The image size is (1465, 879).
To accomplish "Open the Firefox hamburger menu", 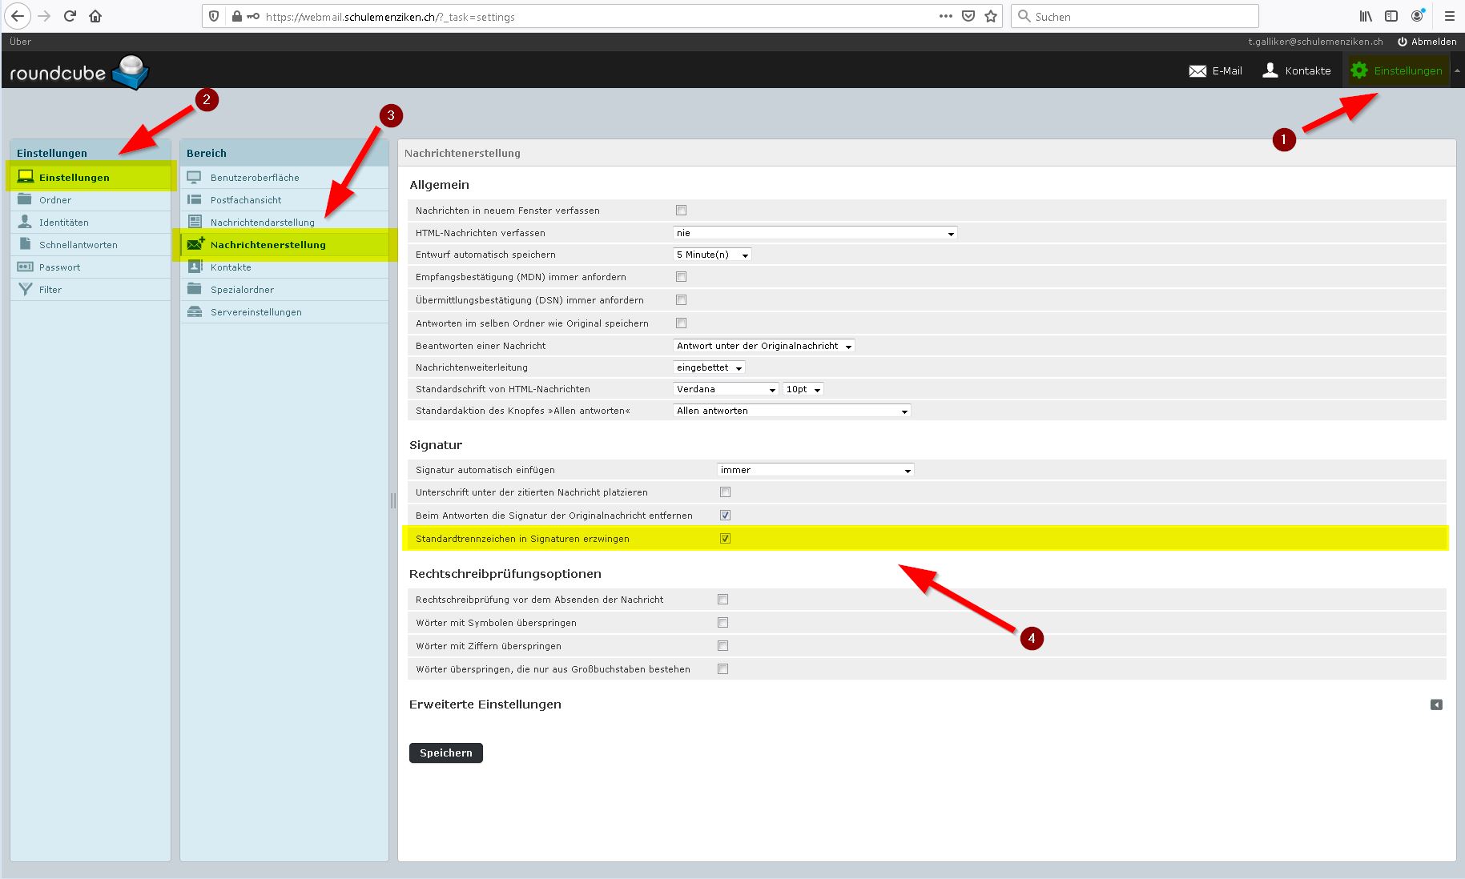I will click(x=1449, y=16).
